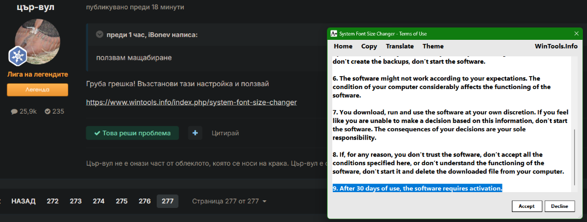This screenshot has width=587, height=222.
Task: Click paragraph 8 of the terms text
Action: click(448, 163)
